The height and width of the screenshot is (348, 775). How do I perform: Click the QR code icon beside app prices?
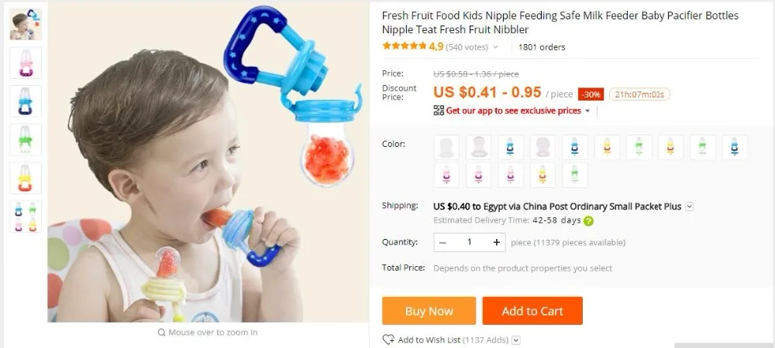tap(439, 111)
